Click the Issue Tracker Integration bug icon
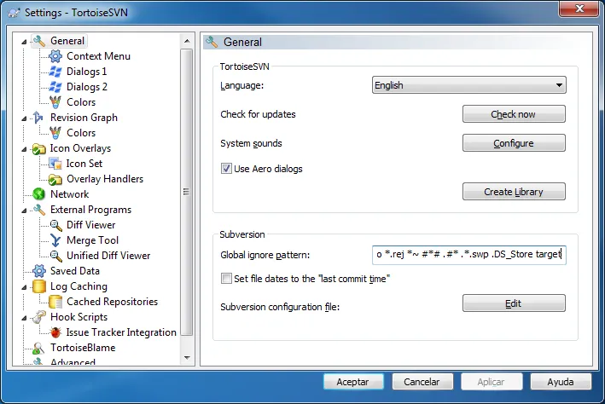 (x=55, y=332)
